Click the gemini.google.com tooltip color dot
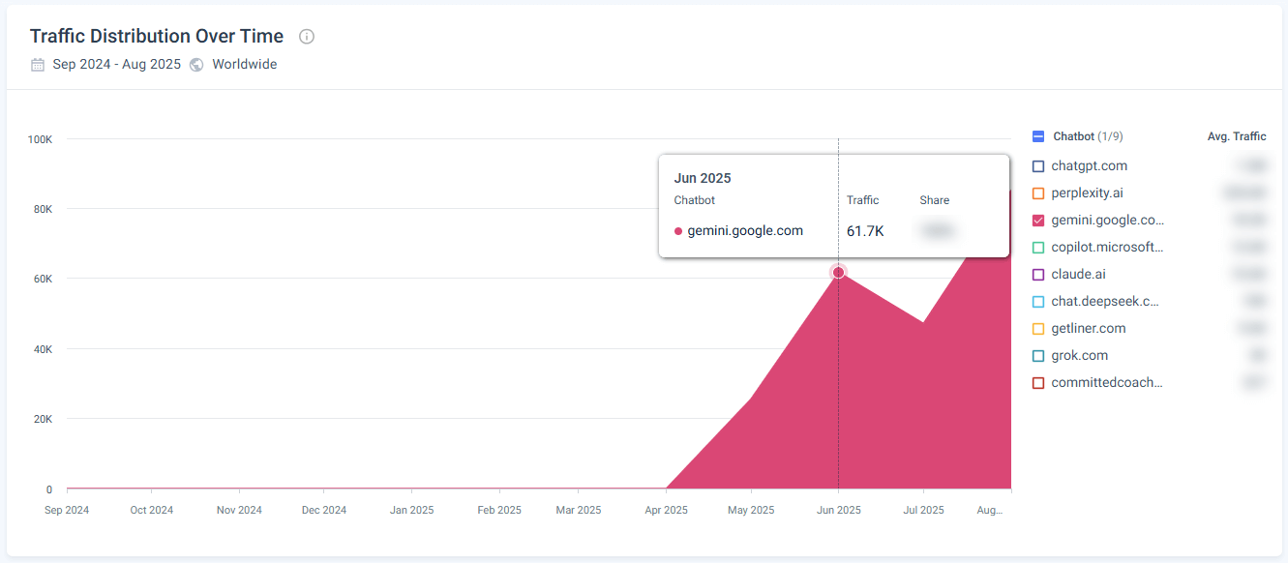1288x563 pixels. click(x=678, y=231)
